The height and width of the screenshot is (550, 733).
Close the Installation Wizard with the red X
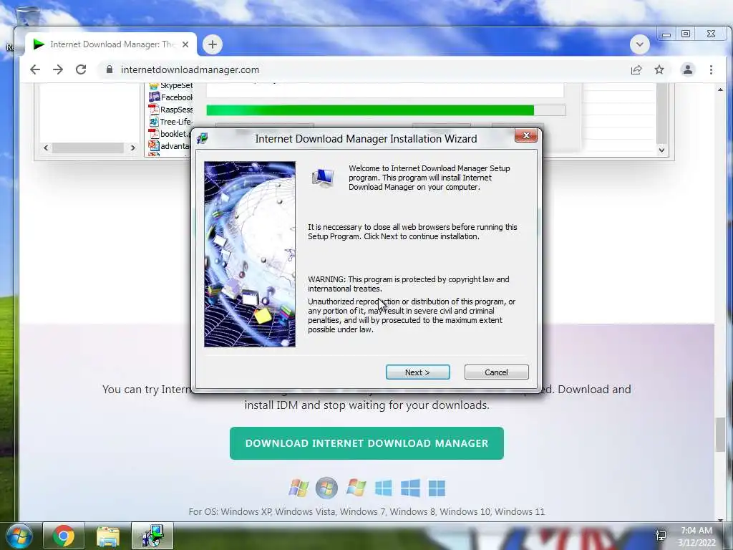pos(526,135)
